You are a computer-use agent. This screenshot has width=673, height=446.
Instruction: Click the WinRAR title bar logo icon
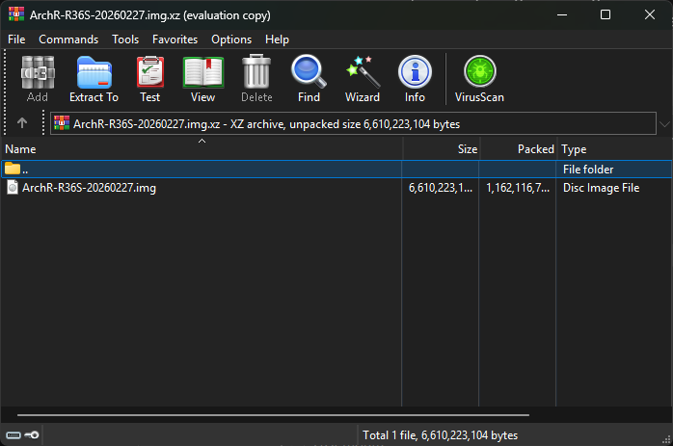click(x=15, y=14)
